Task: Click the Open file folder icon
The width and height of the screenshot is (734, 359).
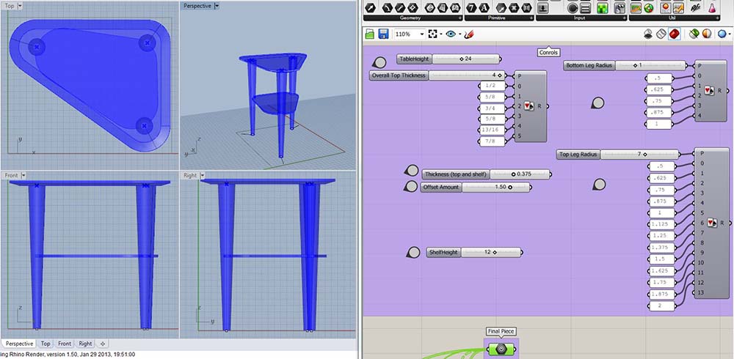Action: point(369,34)
